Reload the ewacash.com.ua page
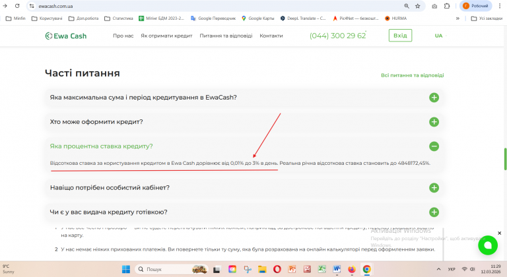The width and height of the screenshot is (507, 277). coord(17,6)
